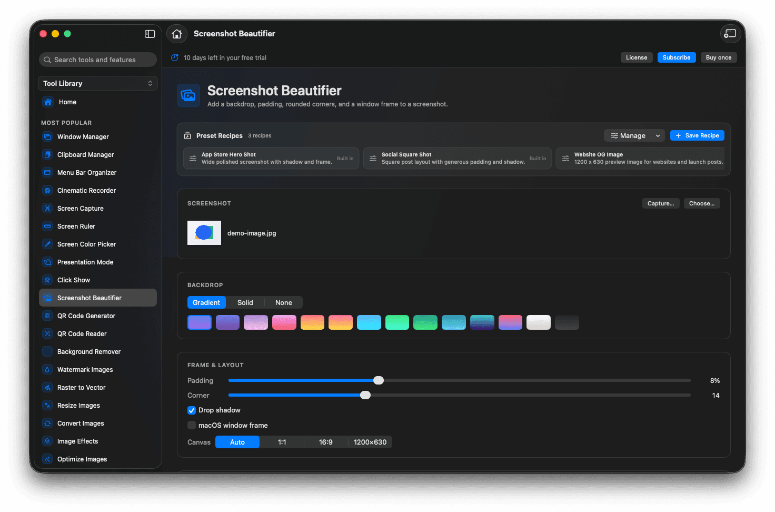
Task: Select Screenshot Beautifier in the sidebar
Action: click(98, 298)
